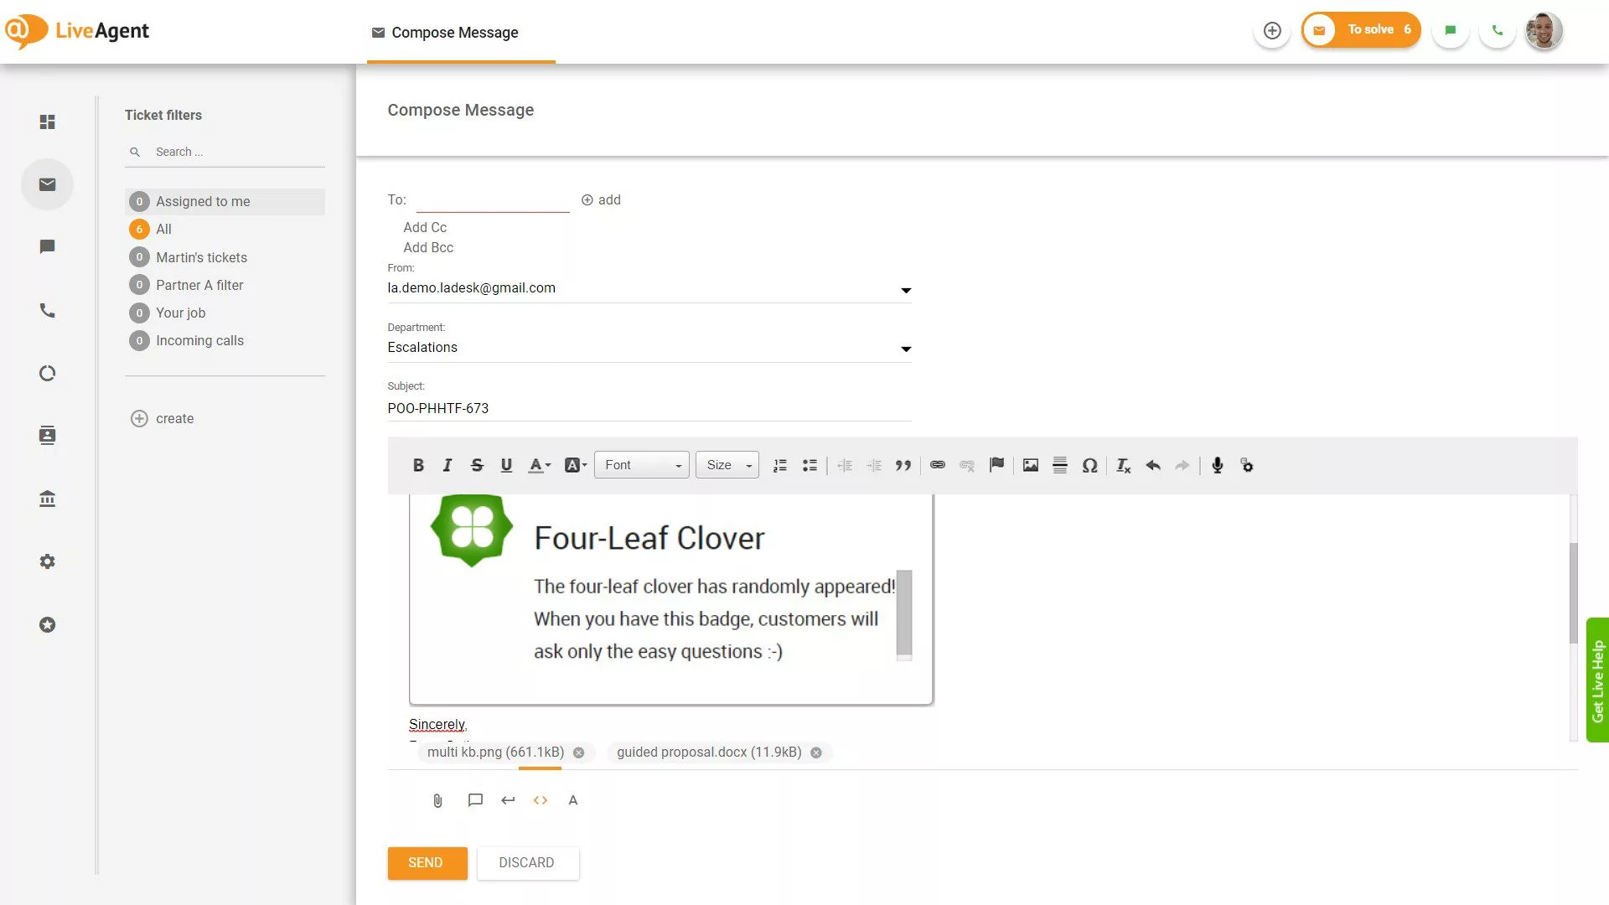Click the voice dictation microphone icon
This screenshot has width=1609, height=905.
[x=1217, y=465]
